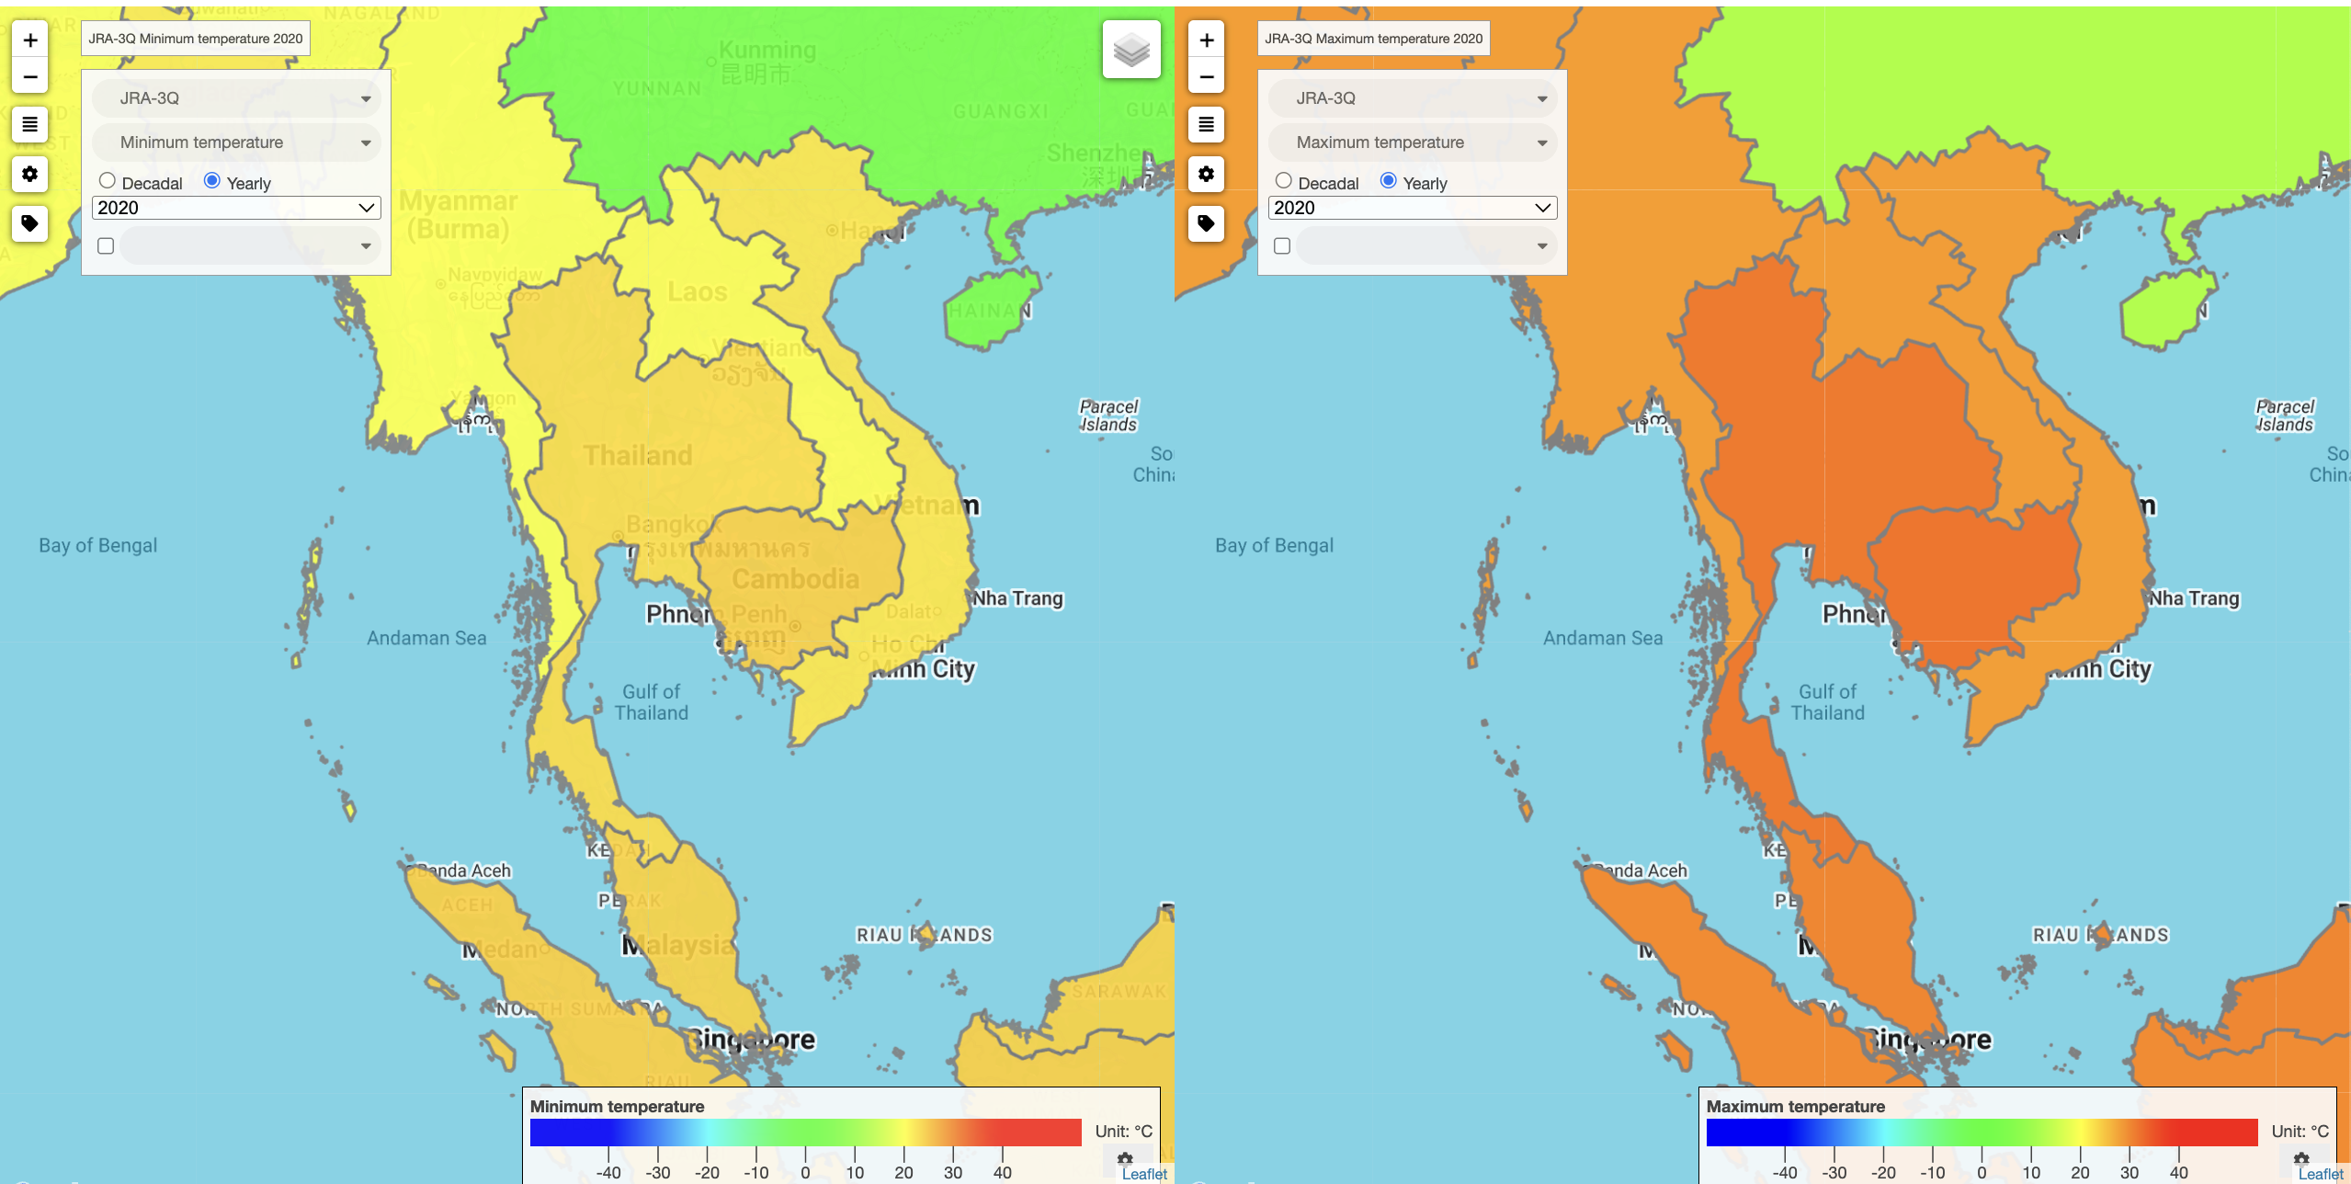Image resolution: width=2351 pixels, height=1184 pixels.
Task: Open the Leaflet attribution link on the right map
Action: 2321,1174
